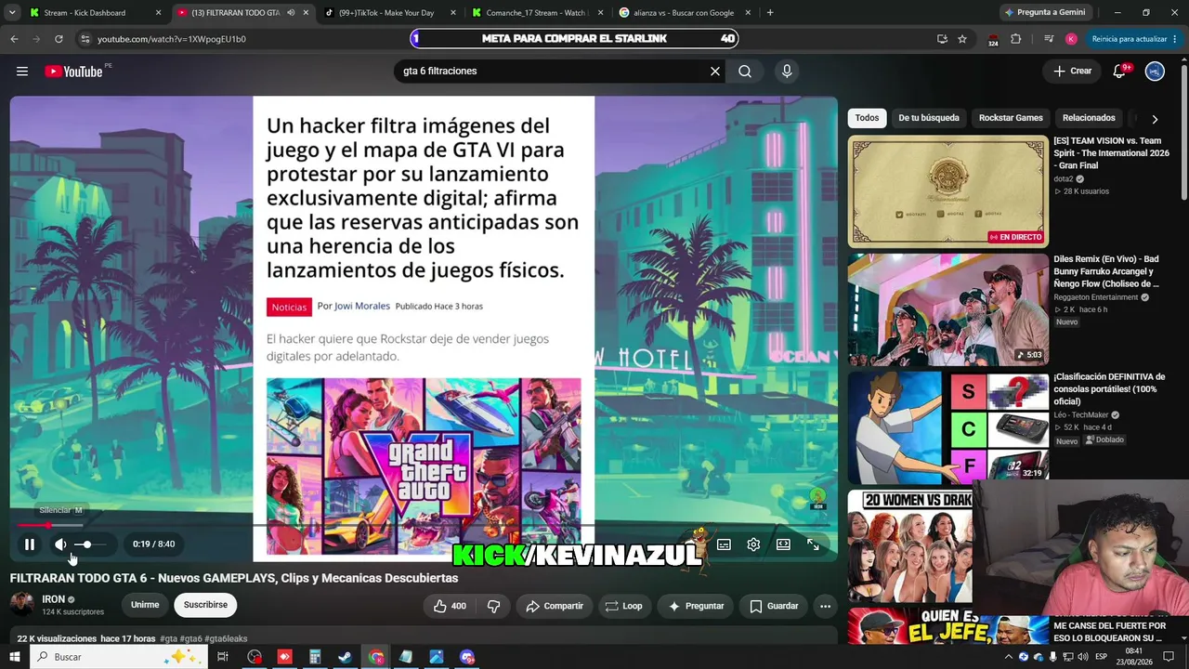Share the video with Compartir
The image size is (1189, 669).
[x=555, y=606]
